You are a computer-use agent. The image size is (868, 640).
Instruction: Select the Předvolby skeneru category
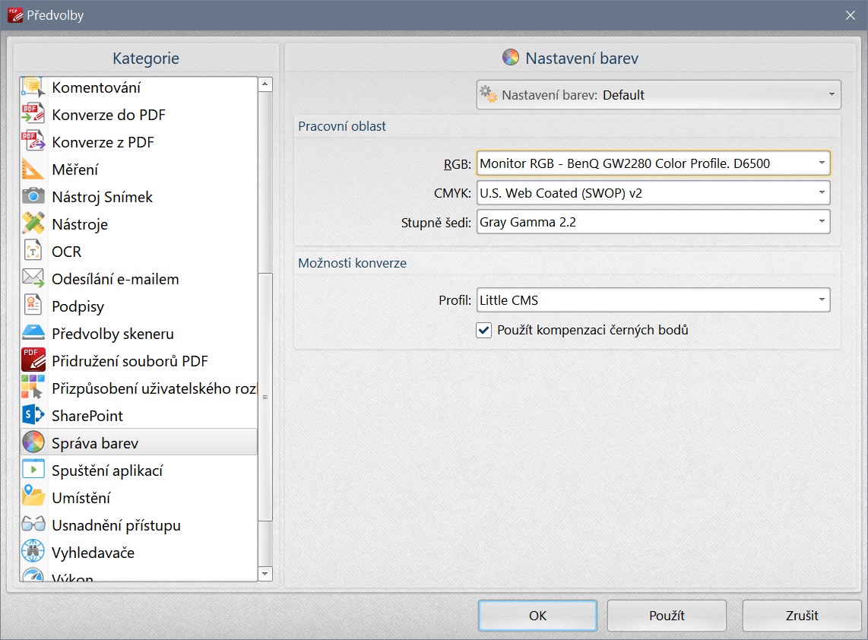point(139,333)
